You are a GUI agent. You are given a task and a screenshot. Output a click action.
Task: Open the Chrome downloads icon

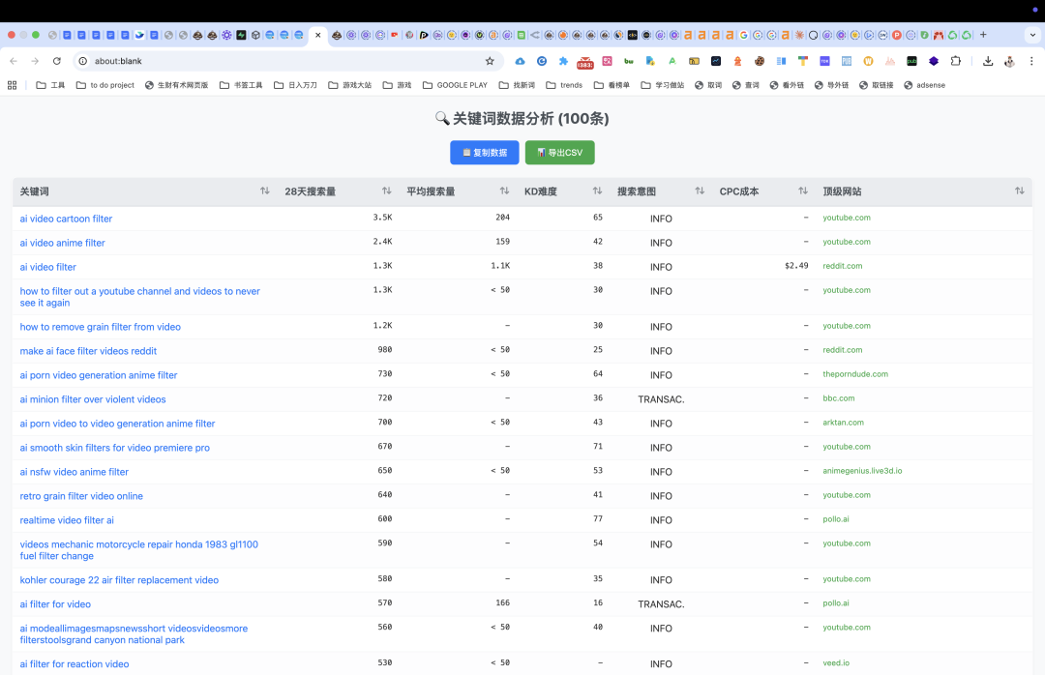tap(988, 61)
